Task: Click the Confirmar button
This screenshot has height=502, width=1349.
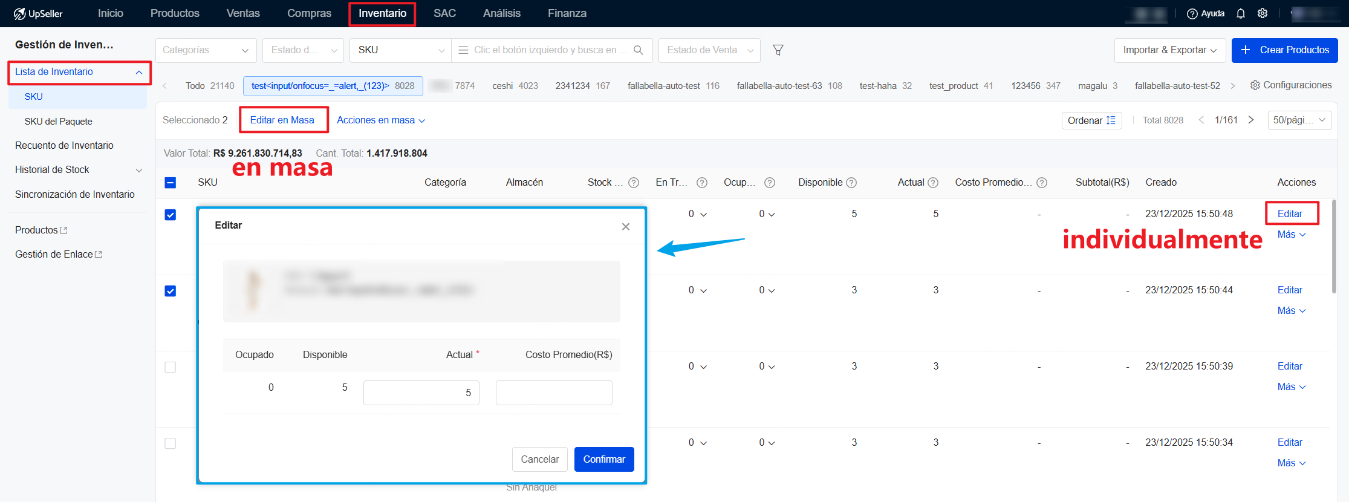Action: (x=603, y=459)
